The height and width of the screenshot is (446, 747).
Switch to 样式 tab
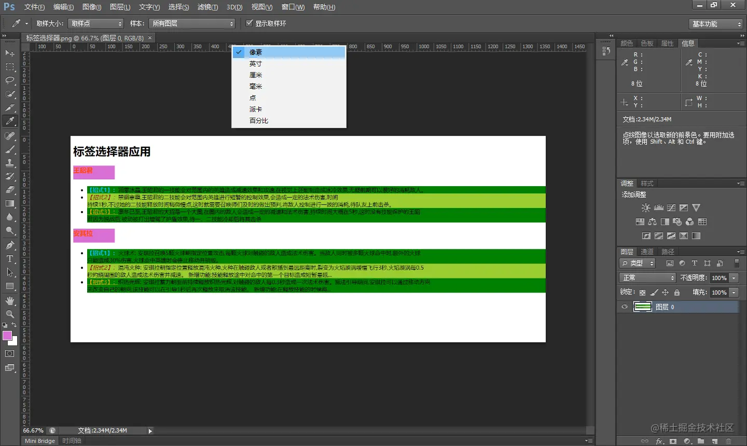(647, 184)
